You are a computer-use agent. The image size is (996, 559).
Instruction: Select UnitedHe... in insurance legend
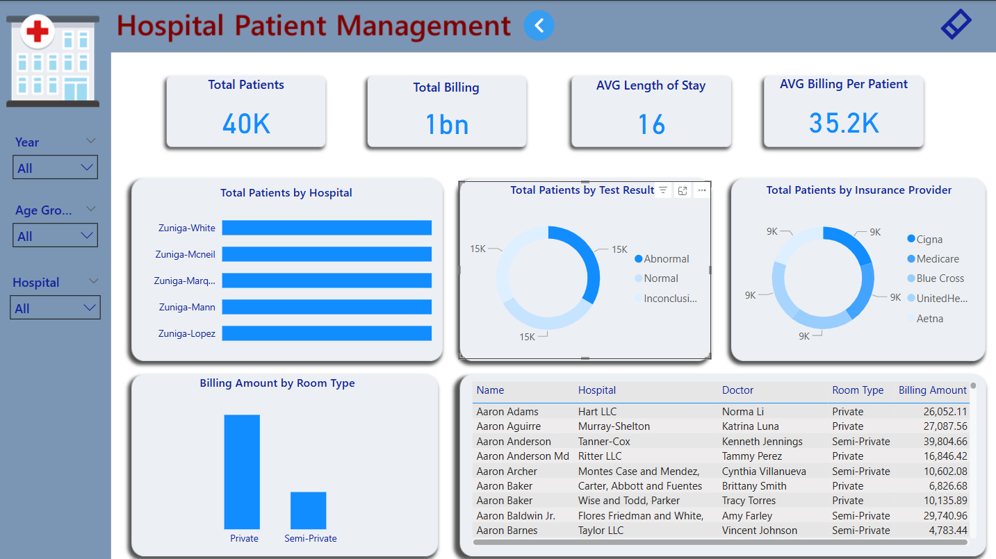(x=937, y=298)
